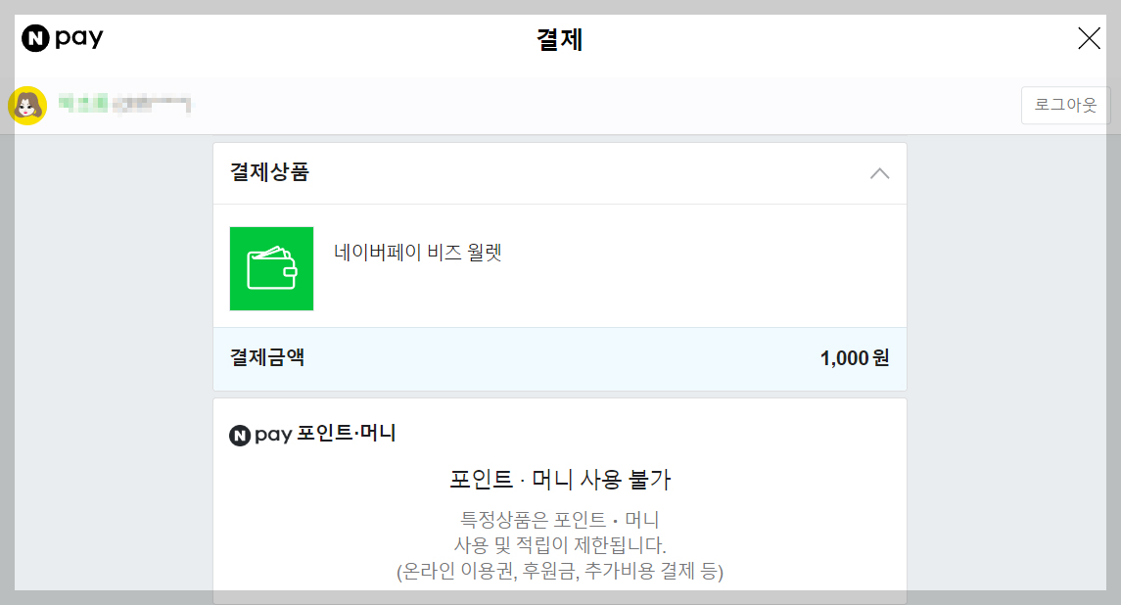Click the chevron above the product list
This screenshot has height=605, width=1121.
[x=878, y=172]
